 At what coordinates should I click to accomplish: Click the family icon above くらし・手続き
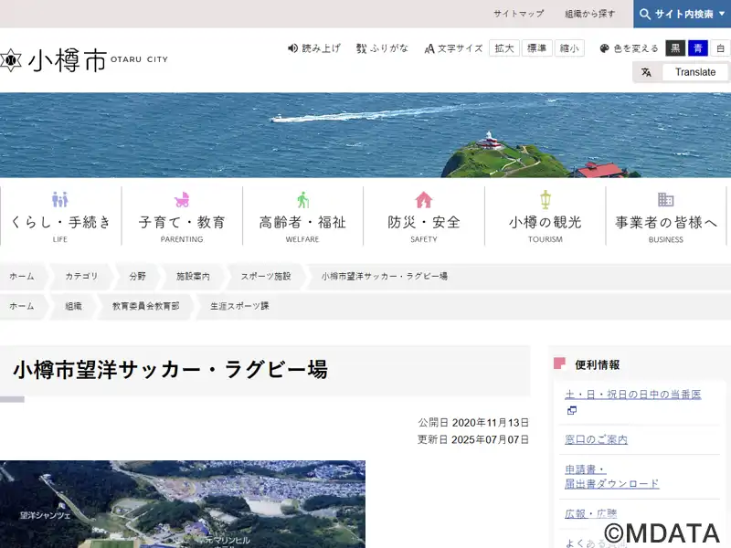[x=60, y=199]
